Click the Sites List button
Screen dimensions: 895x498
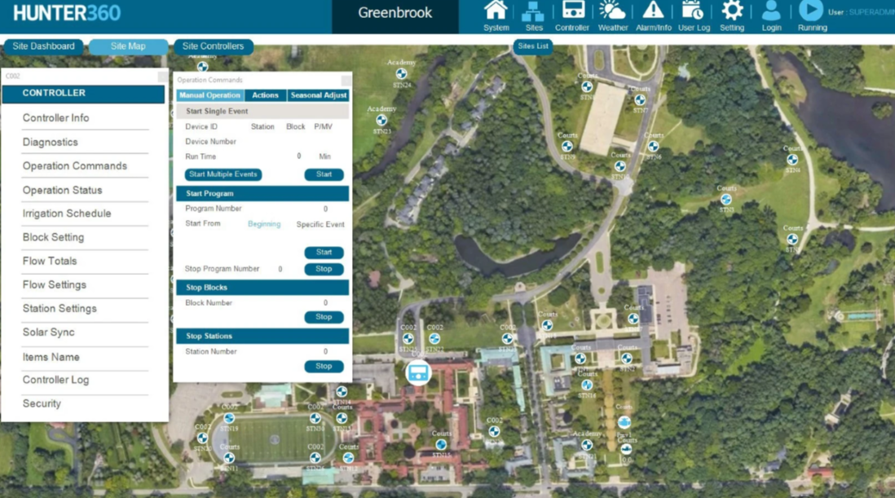coord(533,46)
